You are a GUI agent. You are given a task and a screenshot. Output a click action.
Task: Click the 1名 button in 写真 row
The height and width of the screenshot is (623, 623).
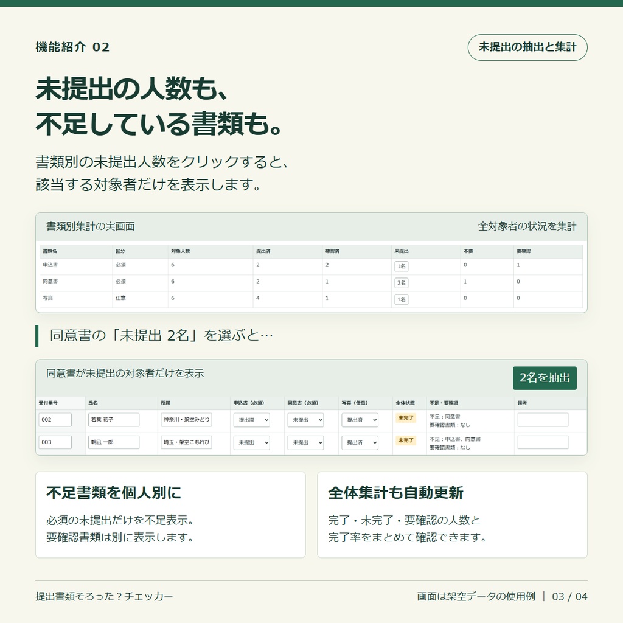coord(402,299)
